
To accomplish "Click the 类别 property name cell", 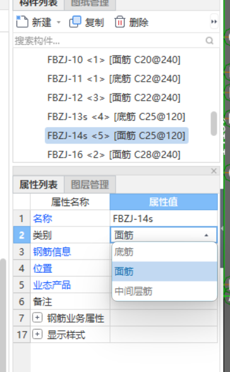I will pos(70,235).
